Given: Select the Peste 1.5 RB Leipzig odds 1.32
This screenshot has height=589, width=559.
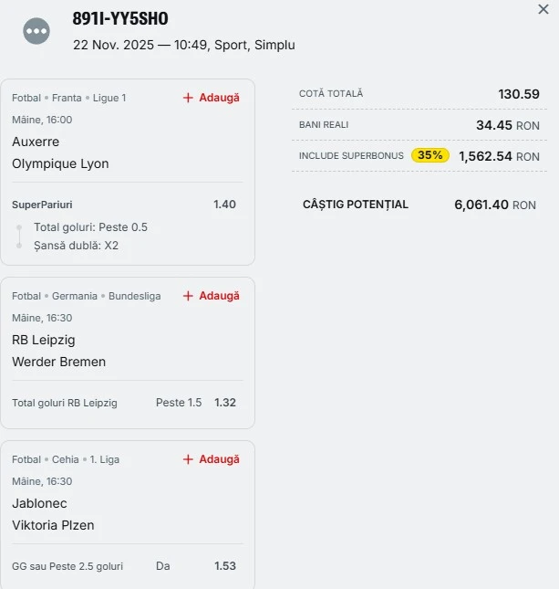Looking at the screenshot, I should tap(224, 403).
